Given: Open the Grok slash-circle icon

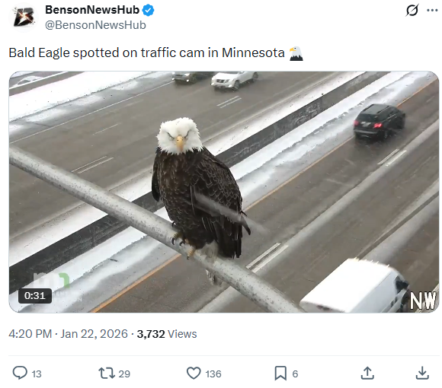Looking at the screenshot, I should (x=412, y=11).
